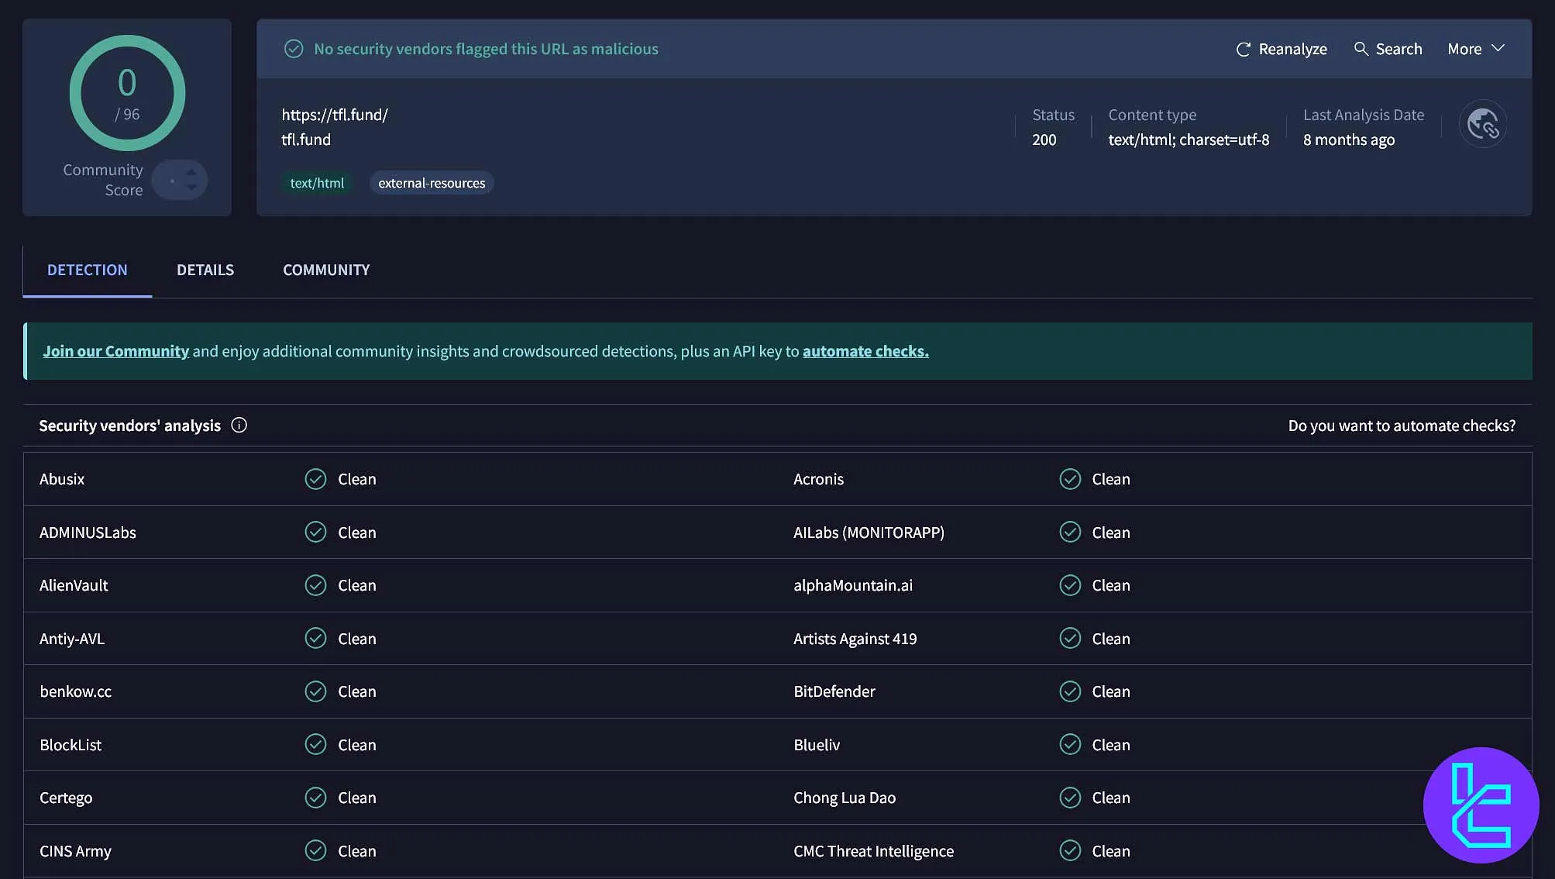
Task: Click the automate checks link
Action: pyautogui.click(x=865, y=350)
